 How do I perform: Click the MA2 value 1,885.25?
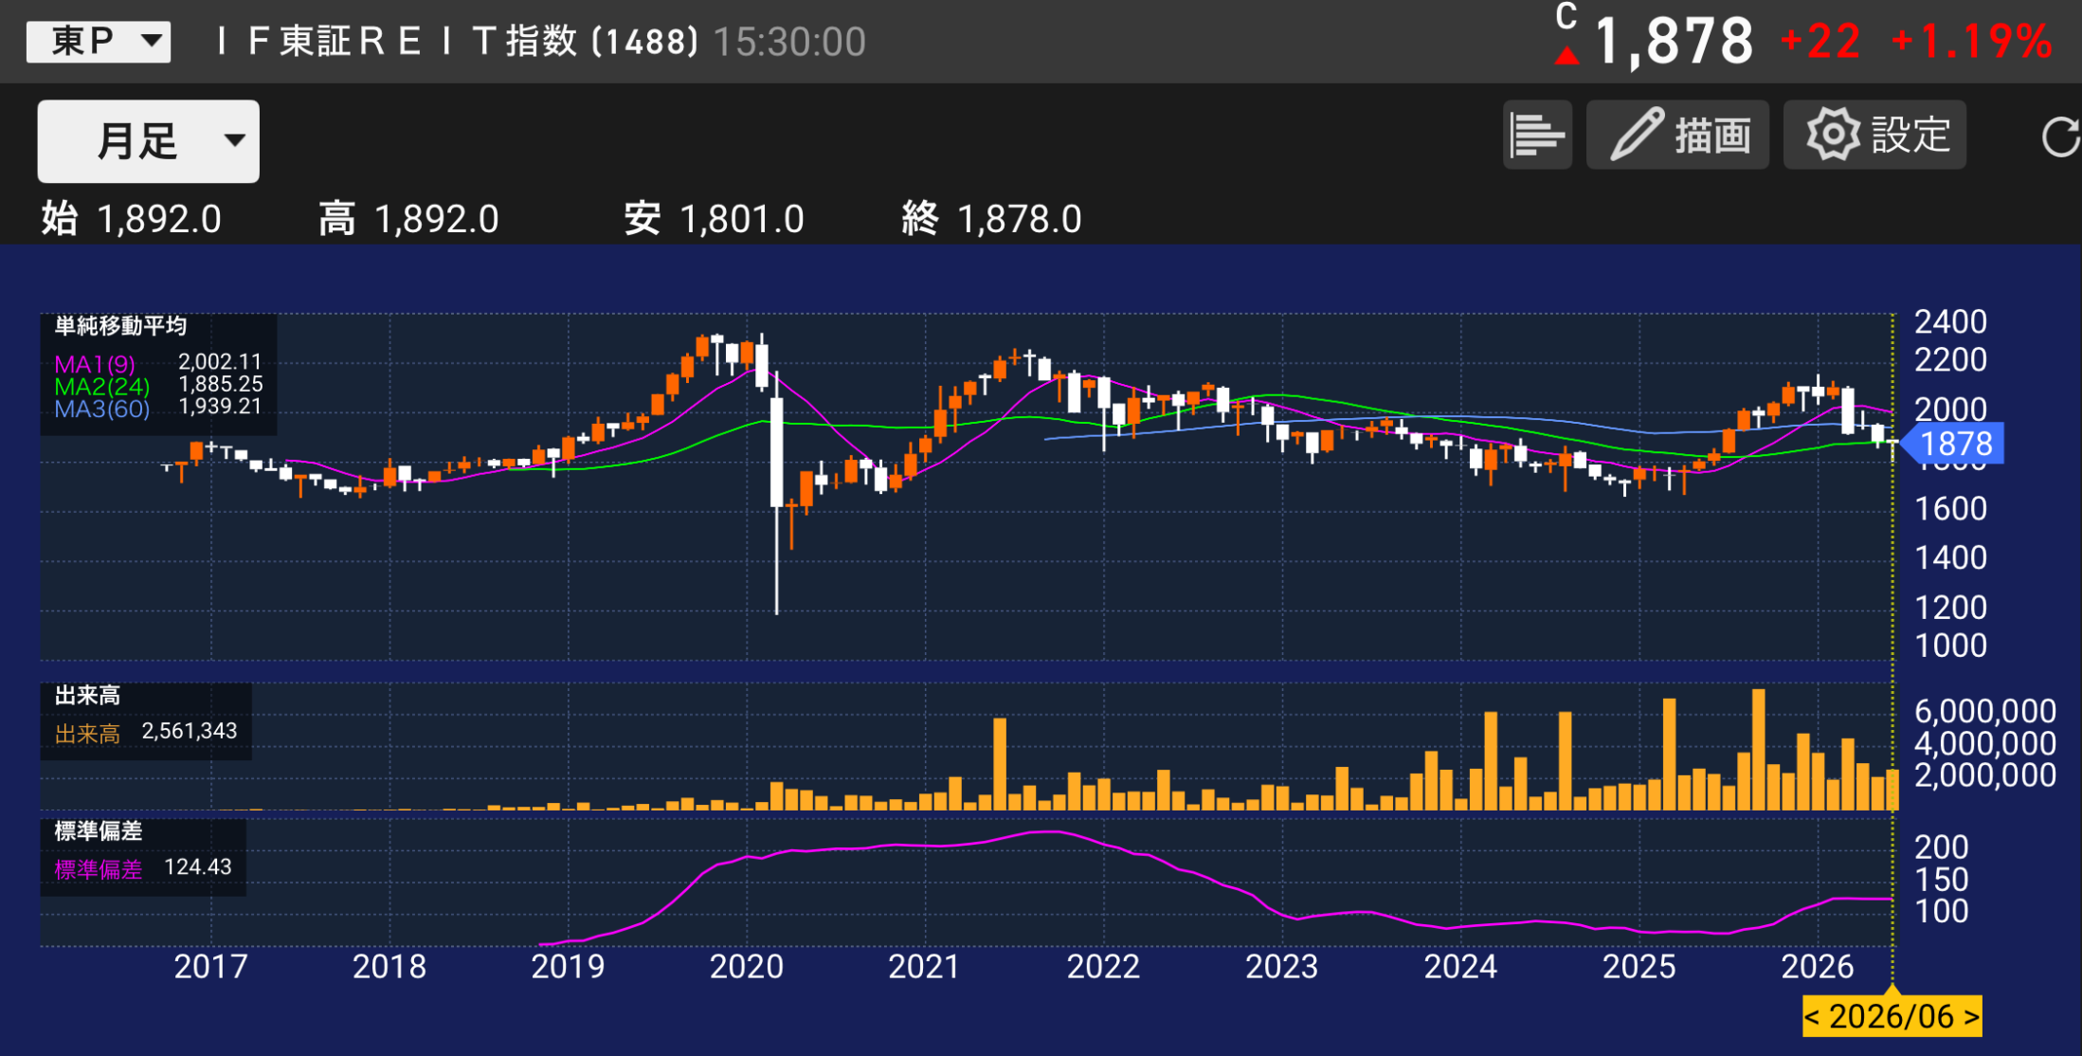(x=221, y=384)
